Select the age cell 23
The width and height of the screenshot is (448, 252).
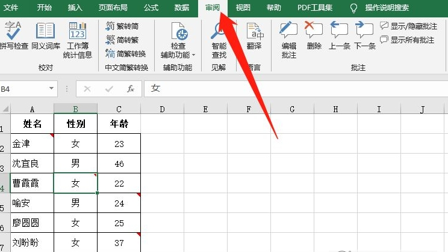[119, 143]
